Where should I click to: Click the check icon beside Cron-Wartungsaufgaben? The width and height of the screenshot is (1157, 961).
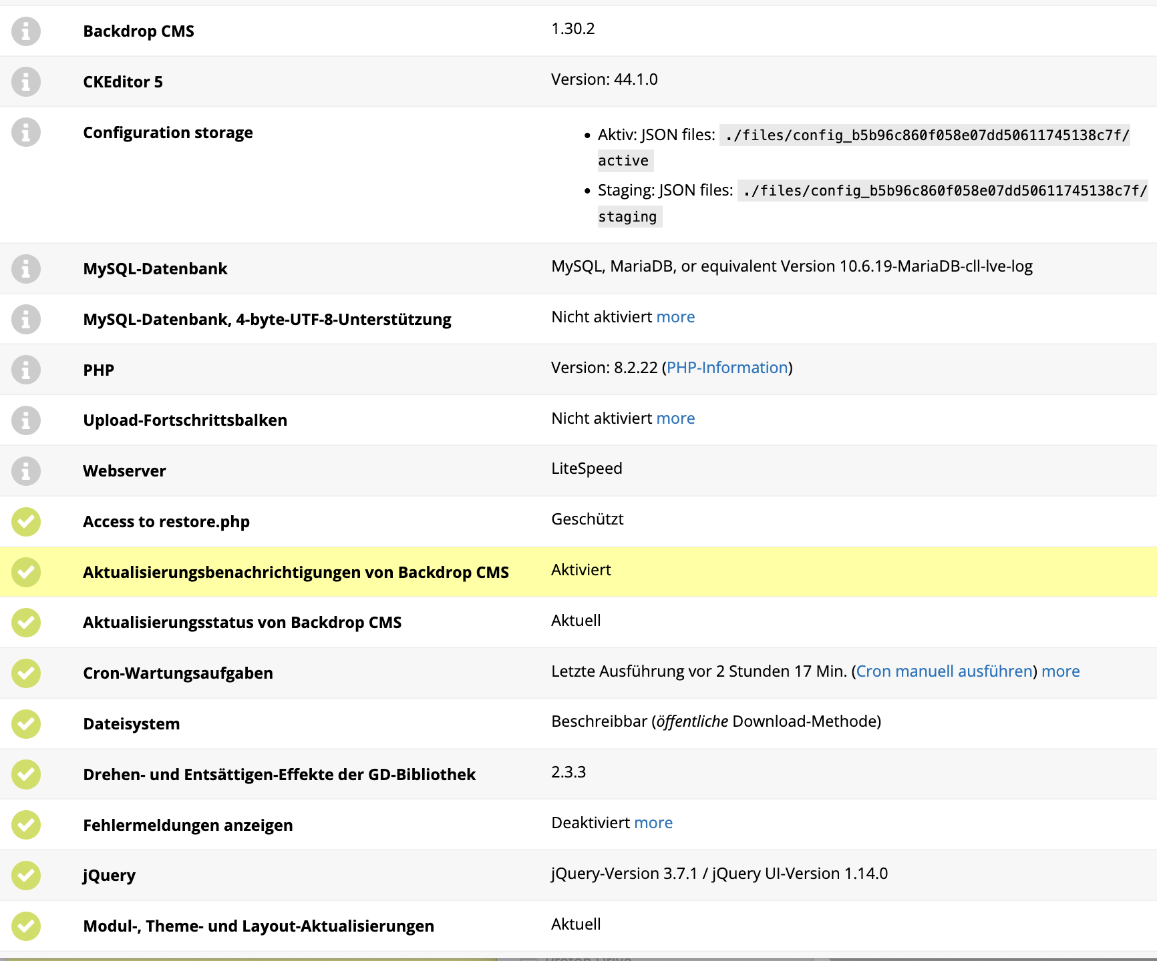tap(25, 673)
